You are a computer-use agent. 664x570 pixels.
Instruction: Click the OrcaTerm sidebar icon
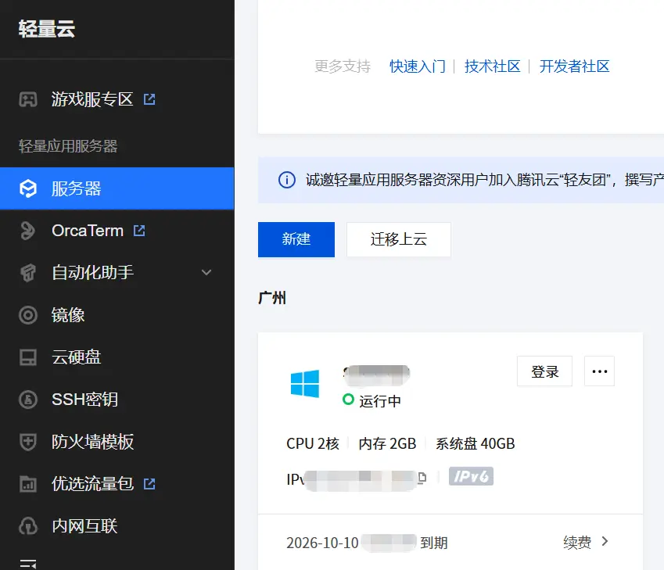pyautogui.click(x=28, y=231)
